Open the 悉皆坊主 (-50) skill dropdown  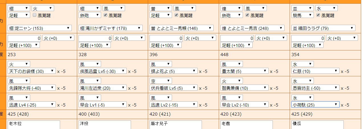pos(316,88)
